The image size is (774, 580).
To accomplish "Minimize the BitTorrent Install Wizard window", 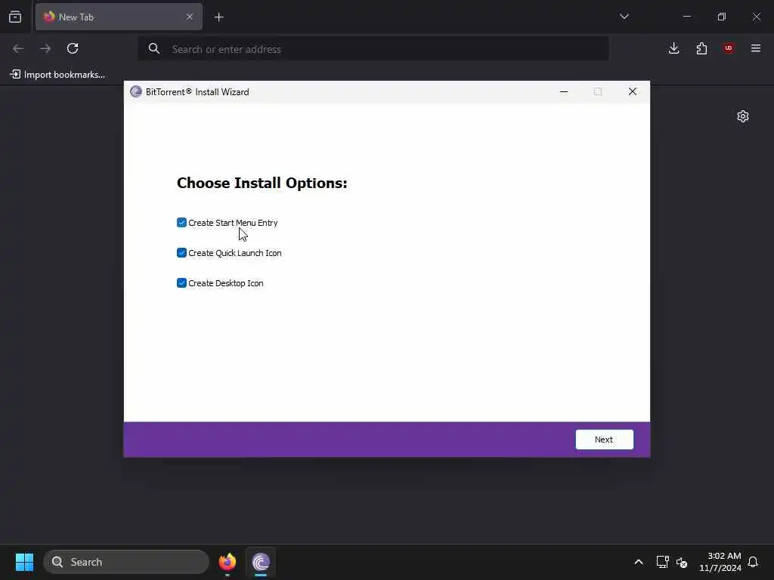I will click(x=564, y=91).
